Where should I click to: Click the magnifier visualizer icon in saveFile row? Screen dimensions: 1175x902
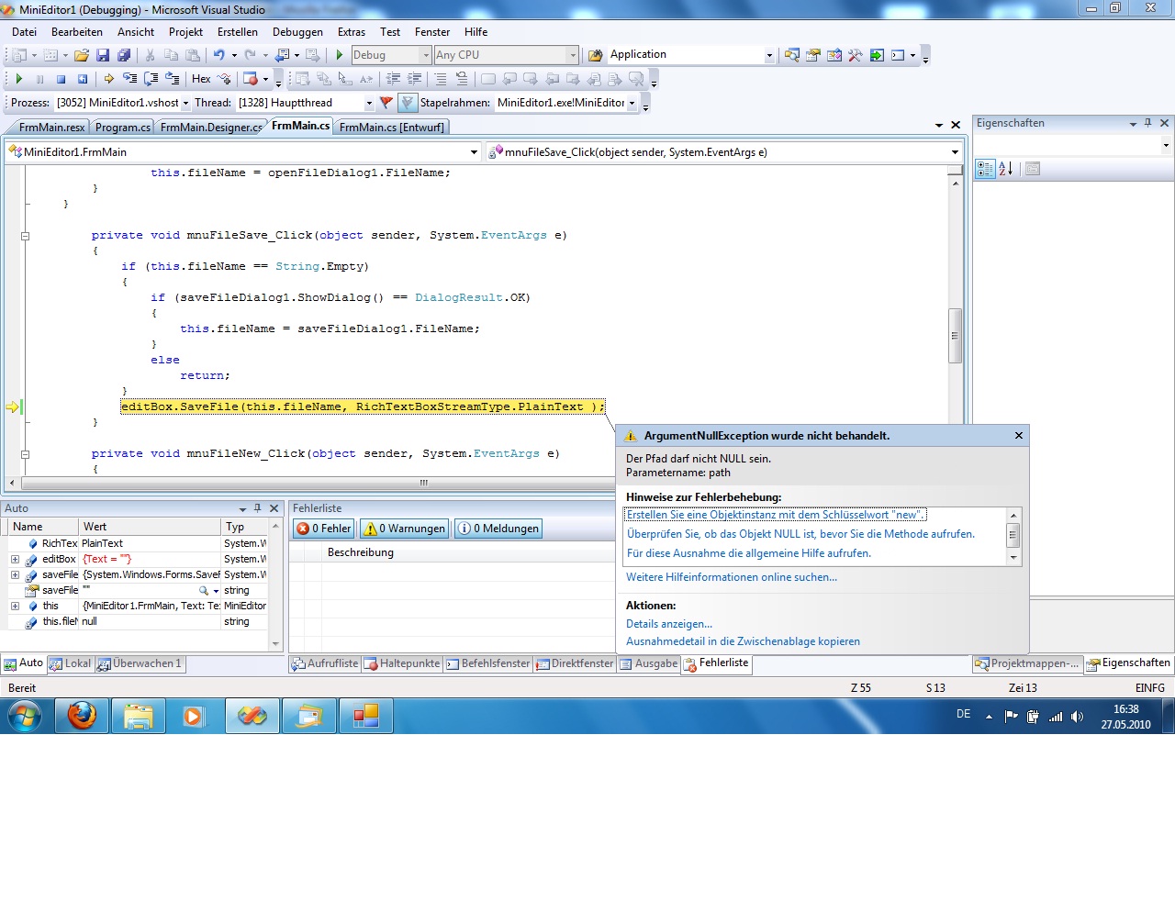click(204, 590)
